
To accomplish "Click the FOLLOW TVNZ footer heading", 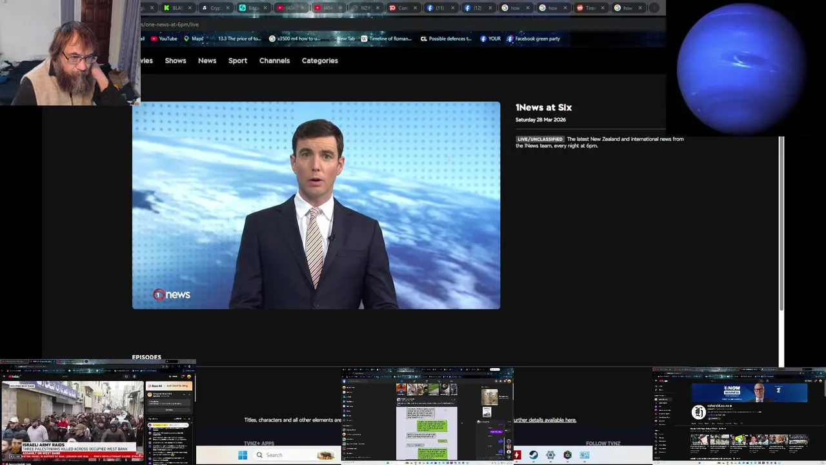I will [603, 444].
